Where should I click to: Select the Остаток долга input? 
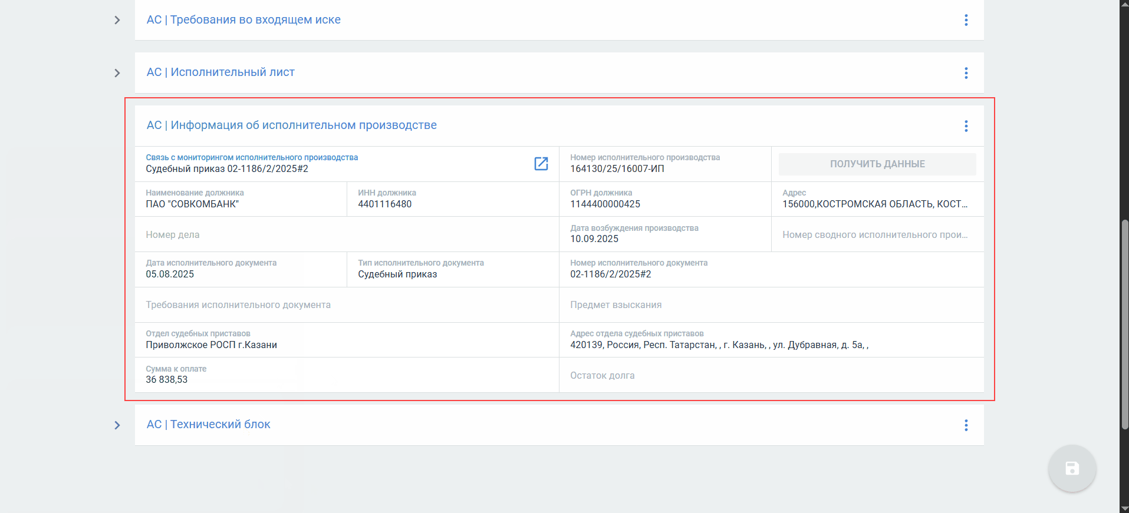click(x=771, y=376)
